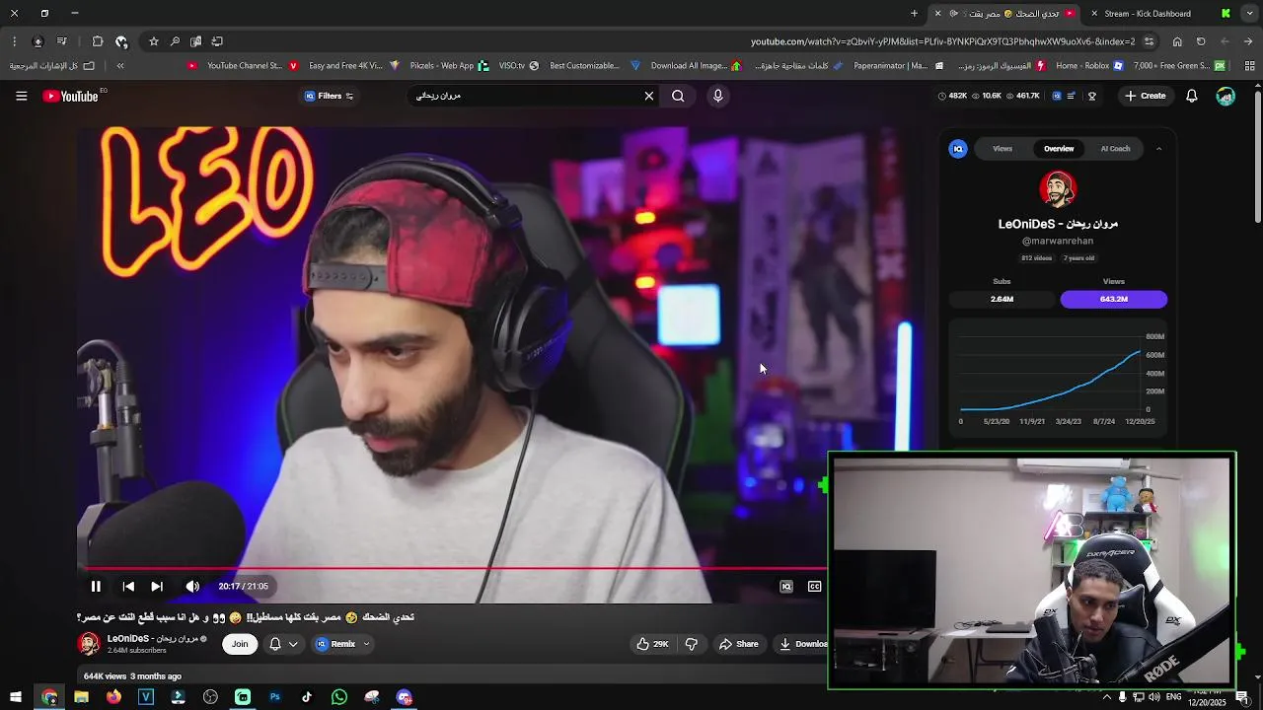Clear the YouTube search box text
The width and height of the screenshot is (1263, 710).
coord(649,96)
